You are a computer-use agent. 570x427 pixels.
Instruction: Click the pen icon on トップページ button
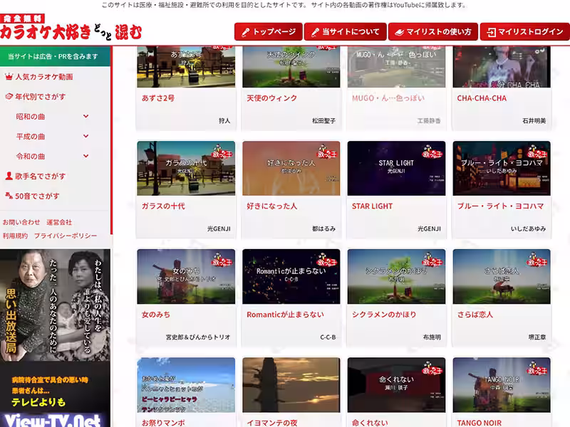coord(247,32)
